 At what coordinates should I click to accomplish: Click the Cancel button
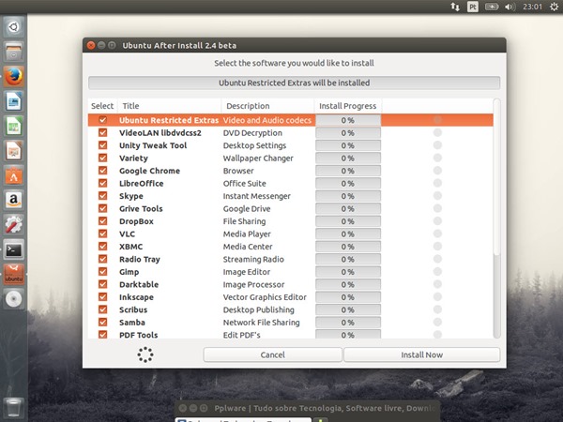(272, 354)
